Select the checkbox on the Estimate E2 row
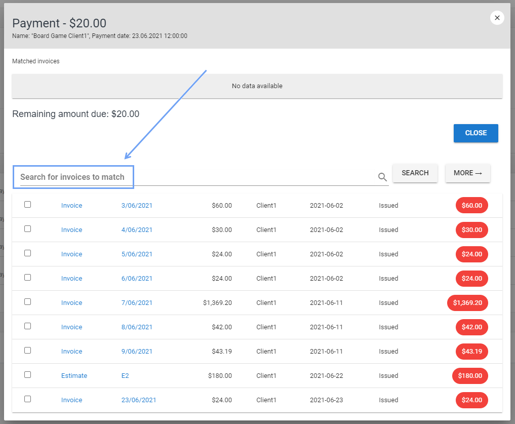The width and height of the screenshot is (515, 424). 27,374
